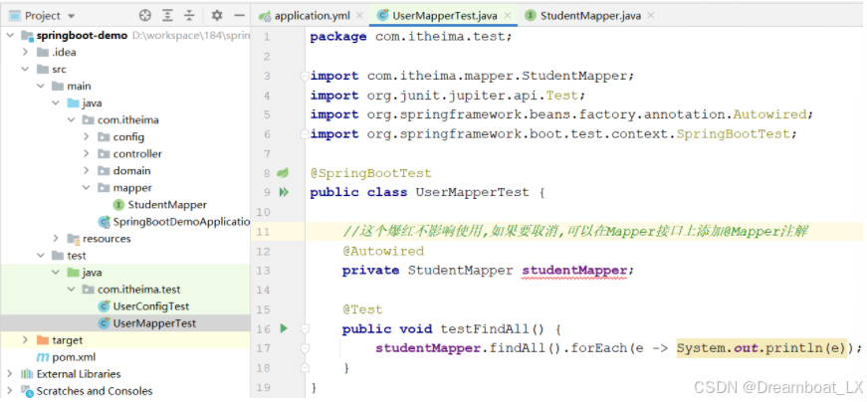Click the Chinese comment on line 11
This screenshot has height=402, width=867.
click(575, 231)
